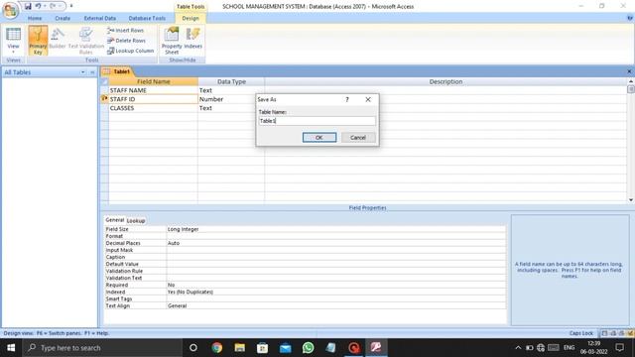Screen dimensions: 635x357
Task: Open the Access help icon
Action: pos(630,18)
